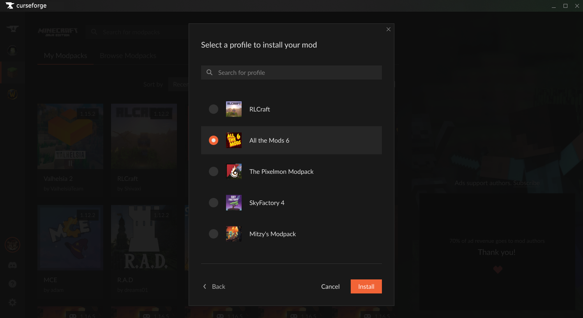Maximize the CurseForge window
The height and width of the screenshot is (318, 583).
pyautogui.click(x=565, y=6)
